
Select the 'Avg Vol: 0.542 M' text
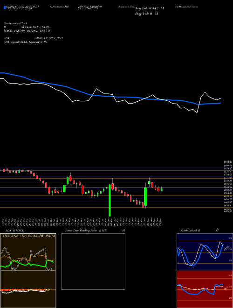coord(150,8)
